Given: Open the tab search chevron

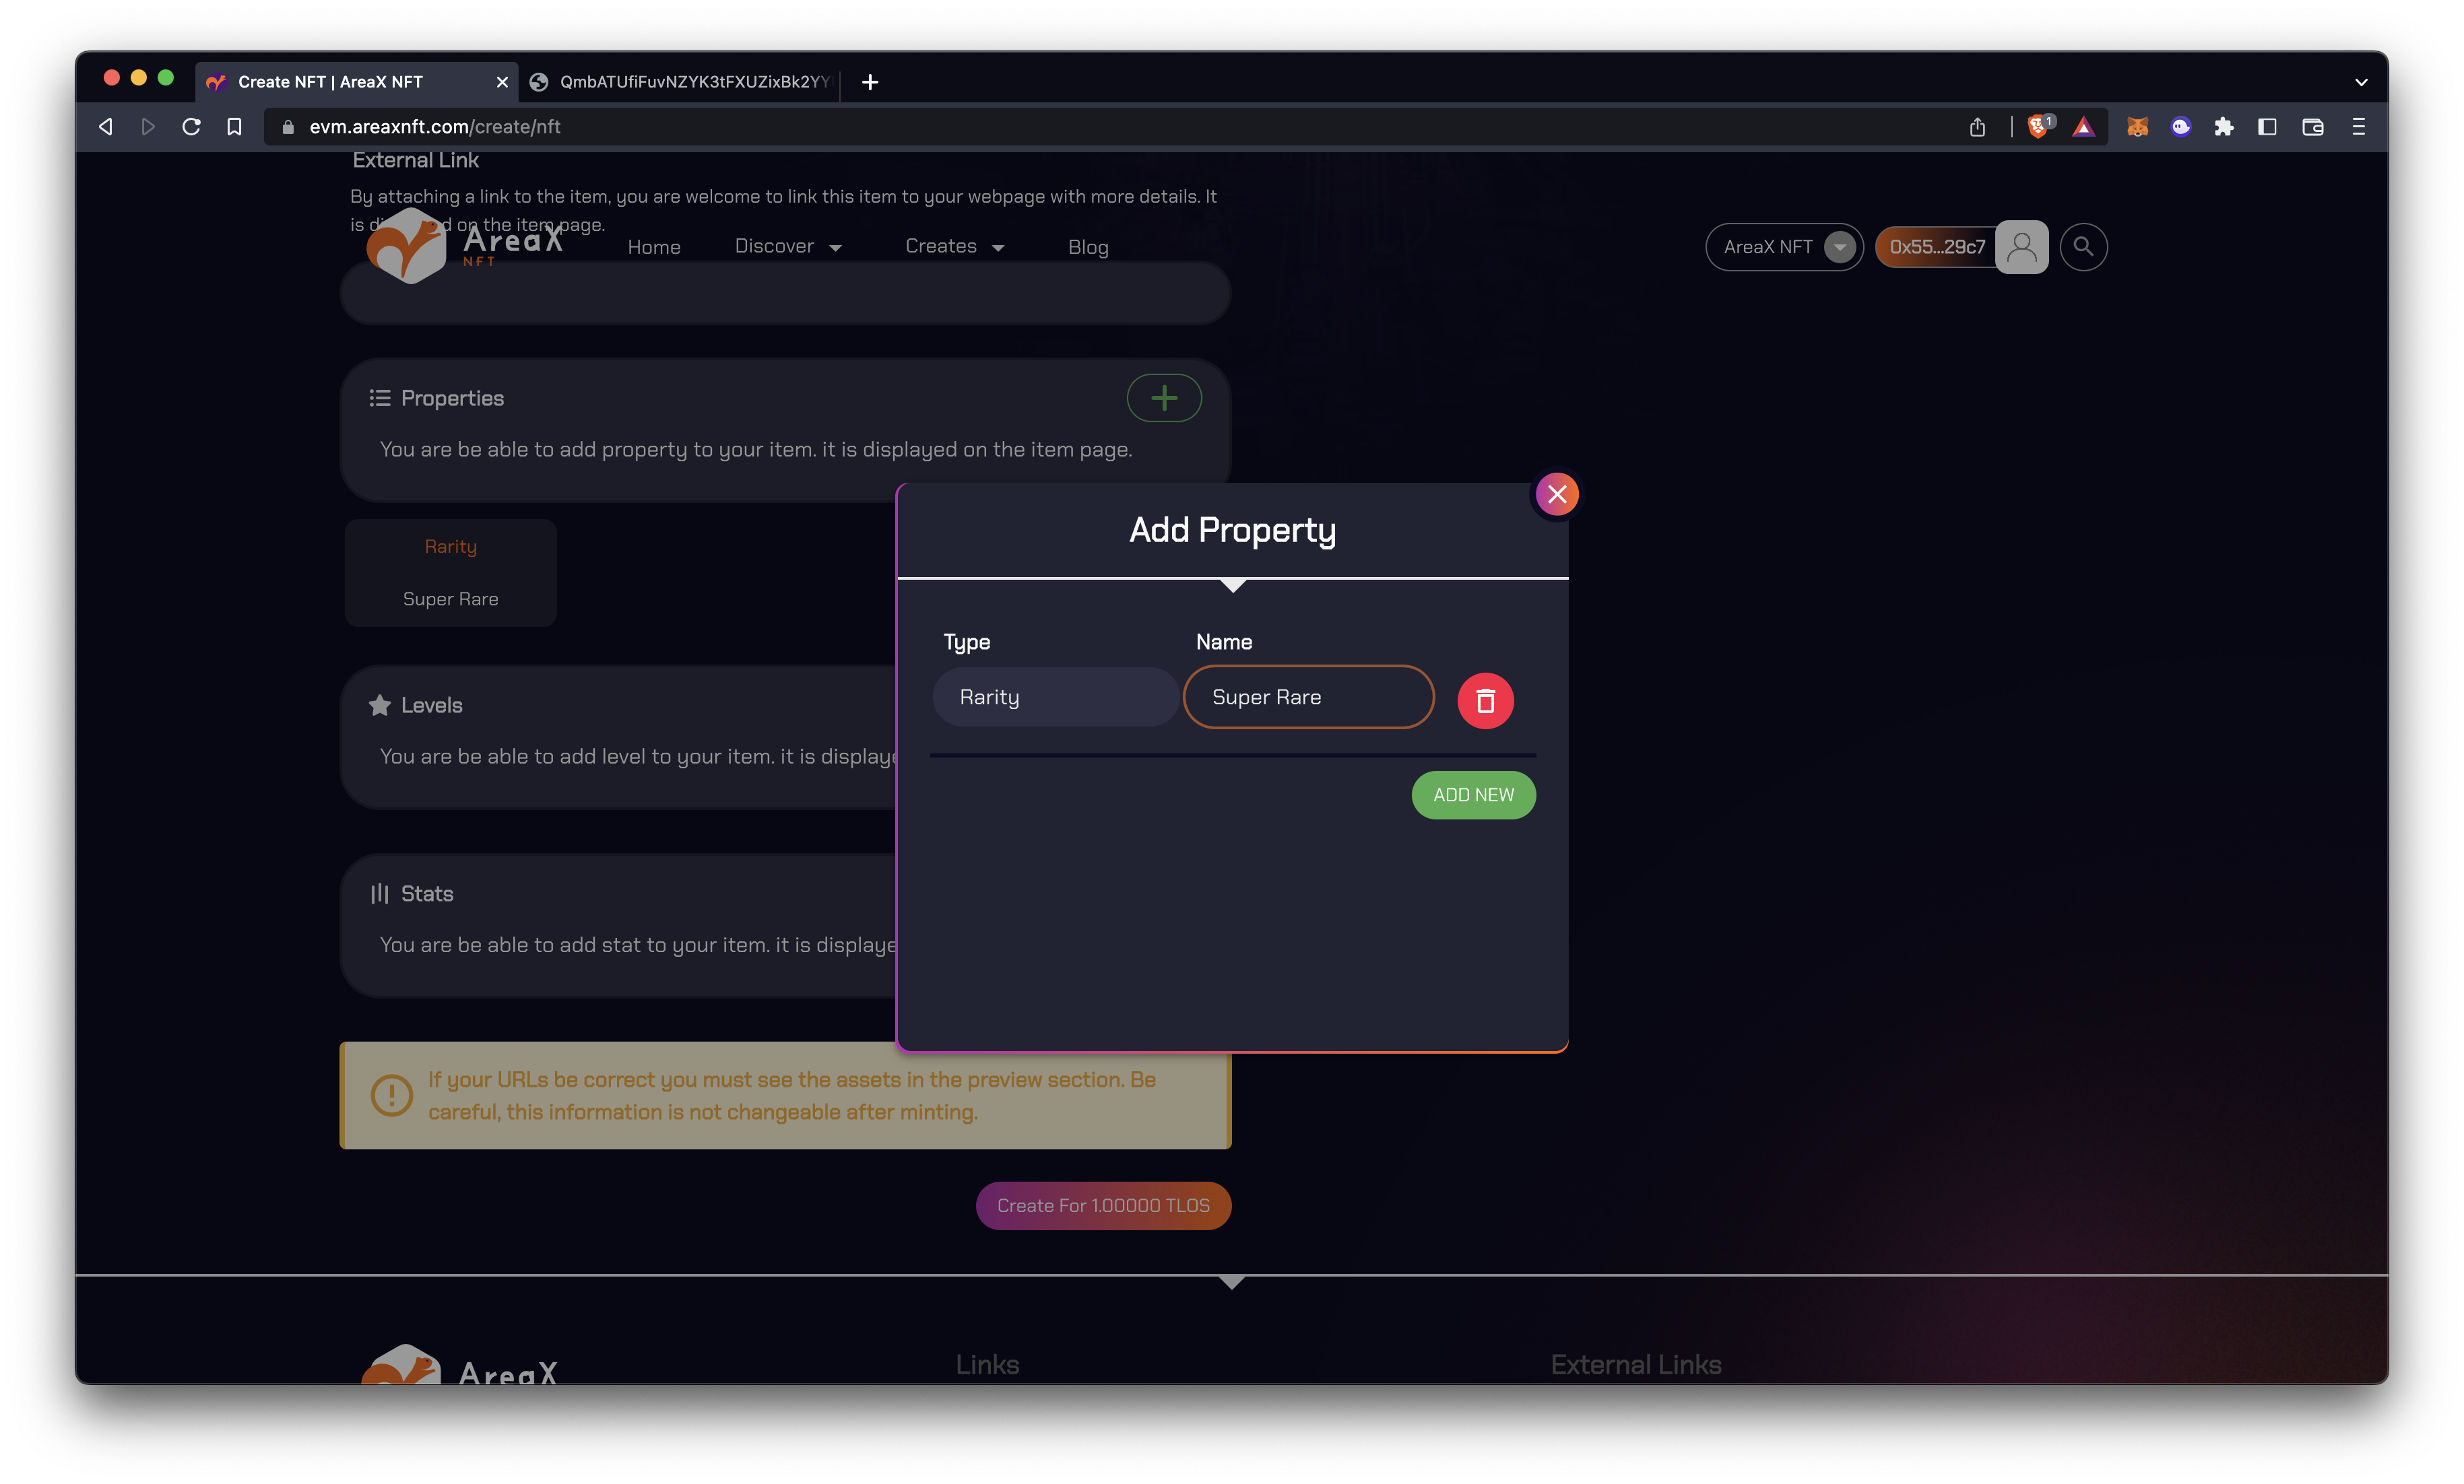Looking at the screenshot, I should (x=2360, y=82).
